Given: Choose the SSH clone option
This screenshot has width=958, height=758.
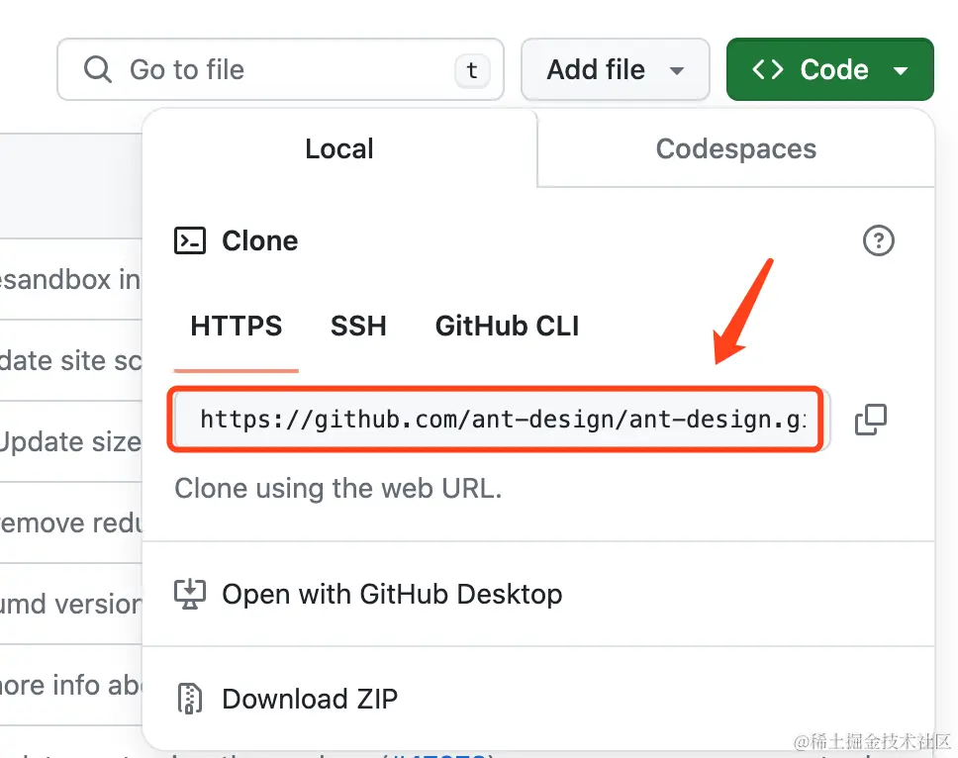Looking at the screenshot, I should pyautogui.click(x=358, y=326).
